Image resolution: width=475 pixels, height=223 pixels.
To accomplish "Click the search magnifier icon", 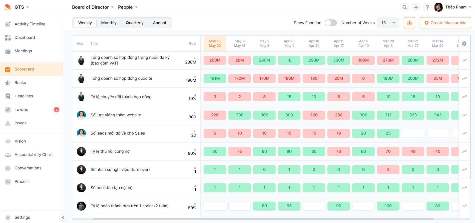I will click(x=404, y=7).
